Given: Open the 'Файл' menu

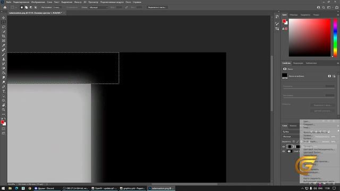Looking at the screenshot, I should [8, 2].
